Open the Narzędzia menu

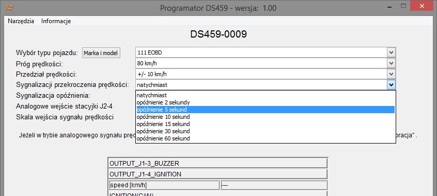[x=21, y=21]
